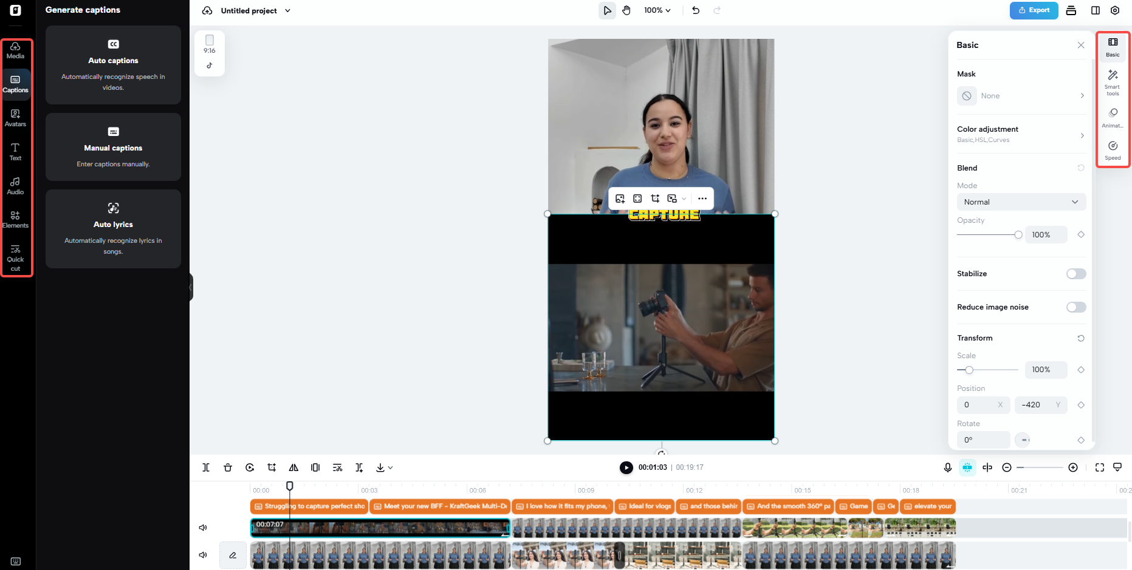Image resolution: width=1132 pixels, height=570 pixels.
Task: Open the Elements tab in the sidebar
Action: coord(16,220)
